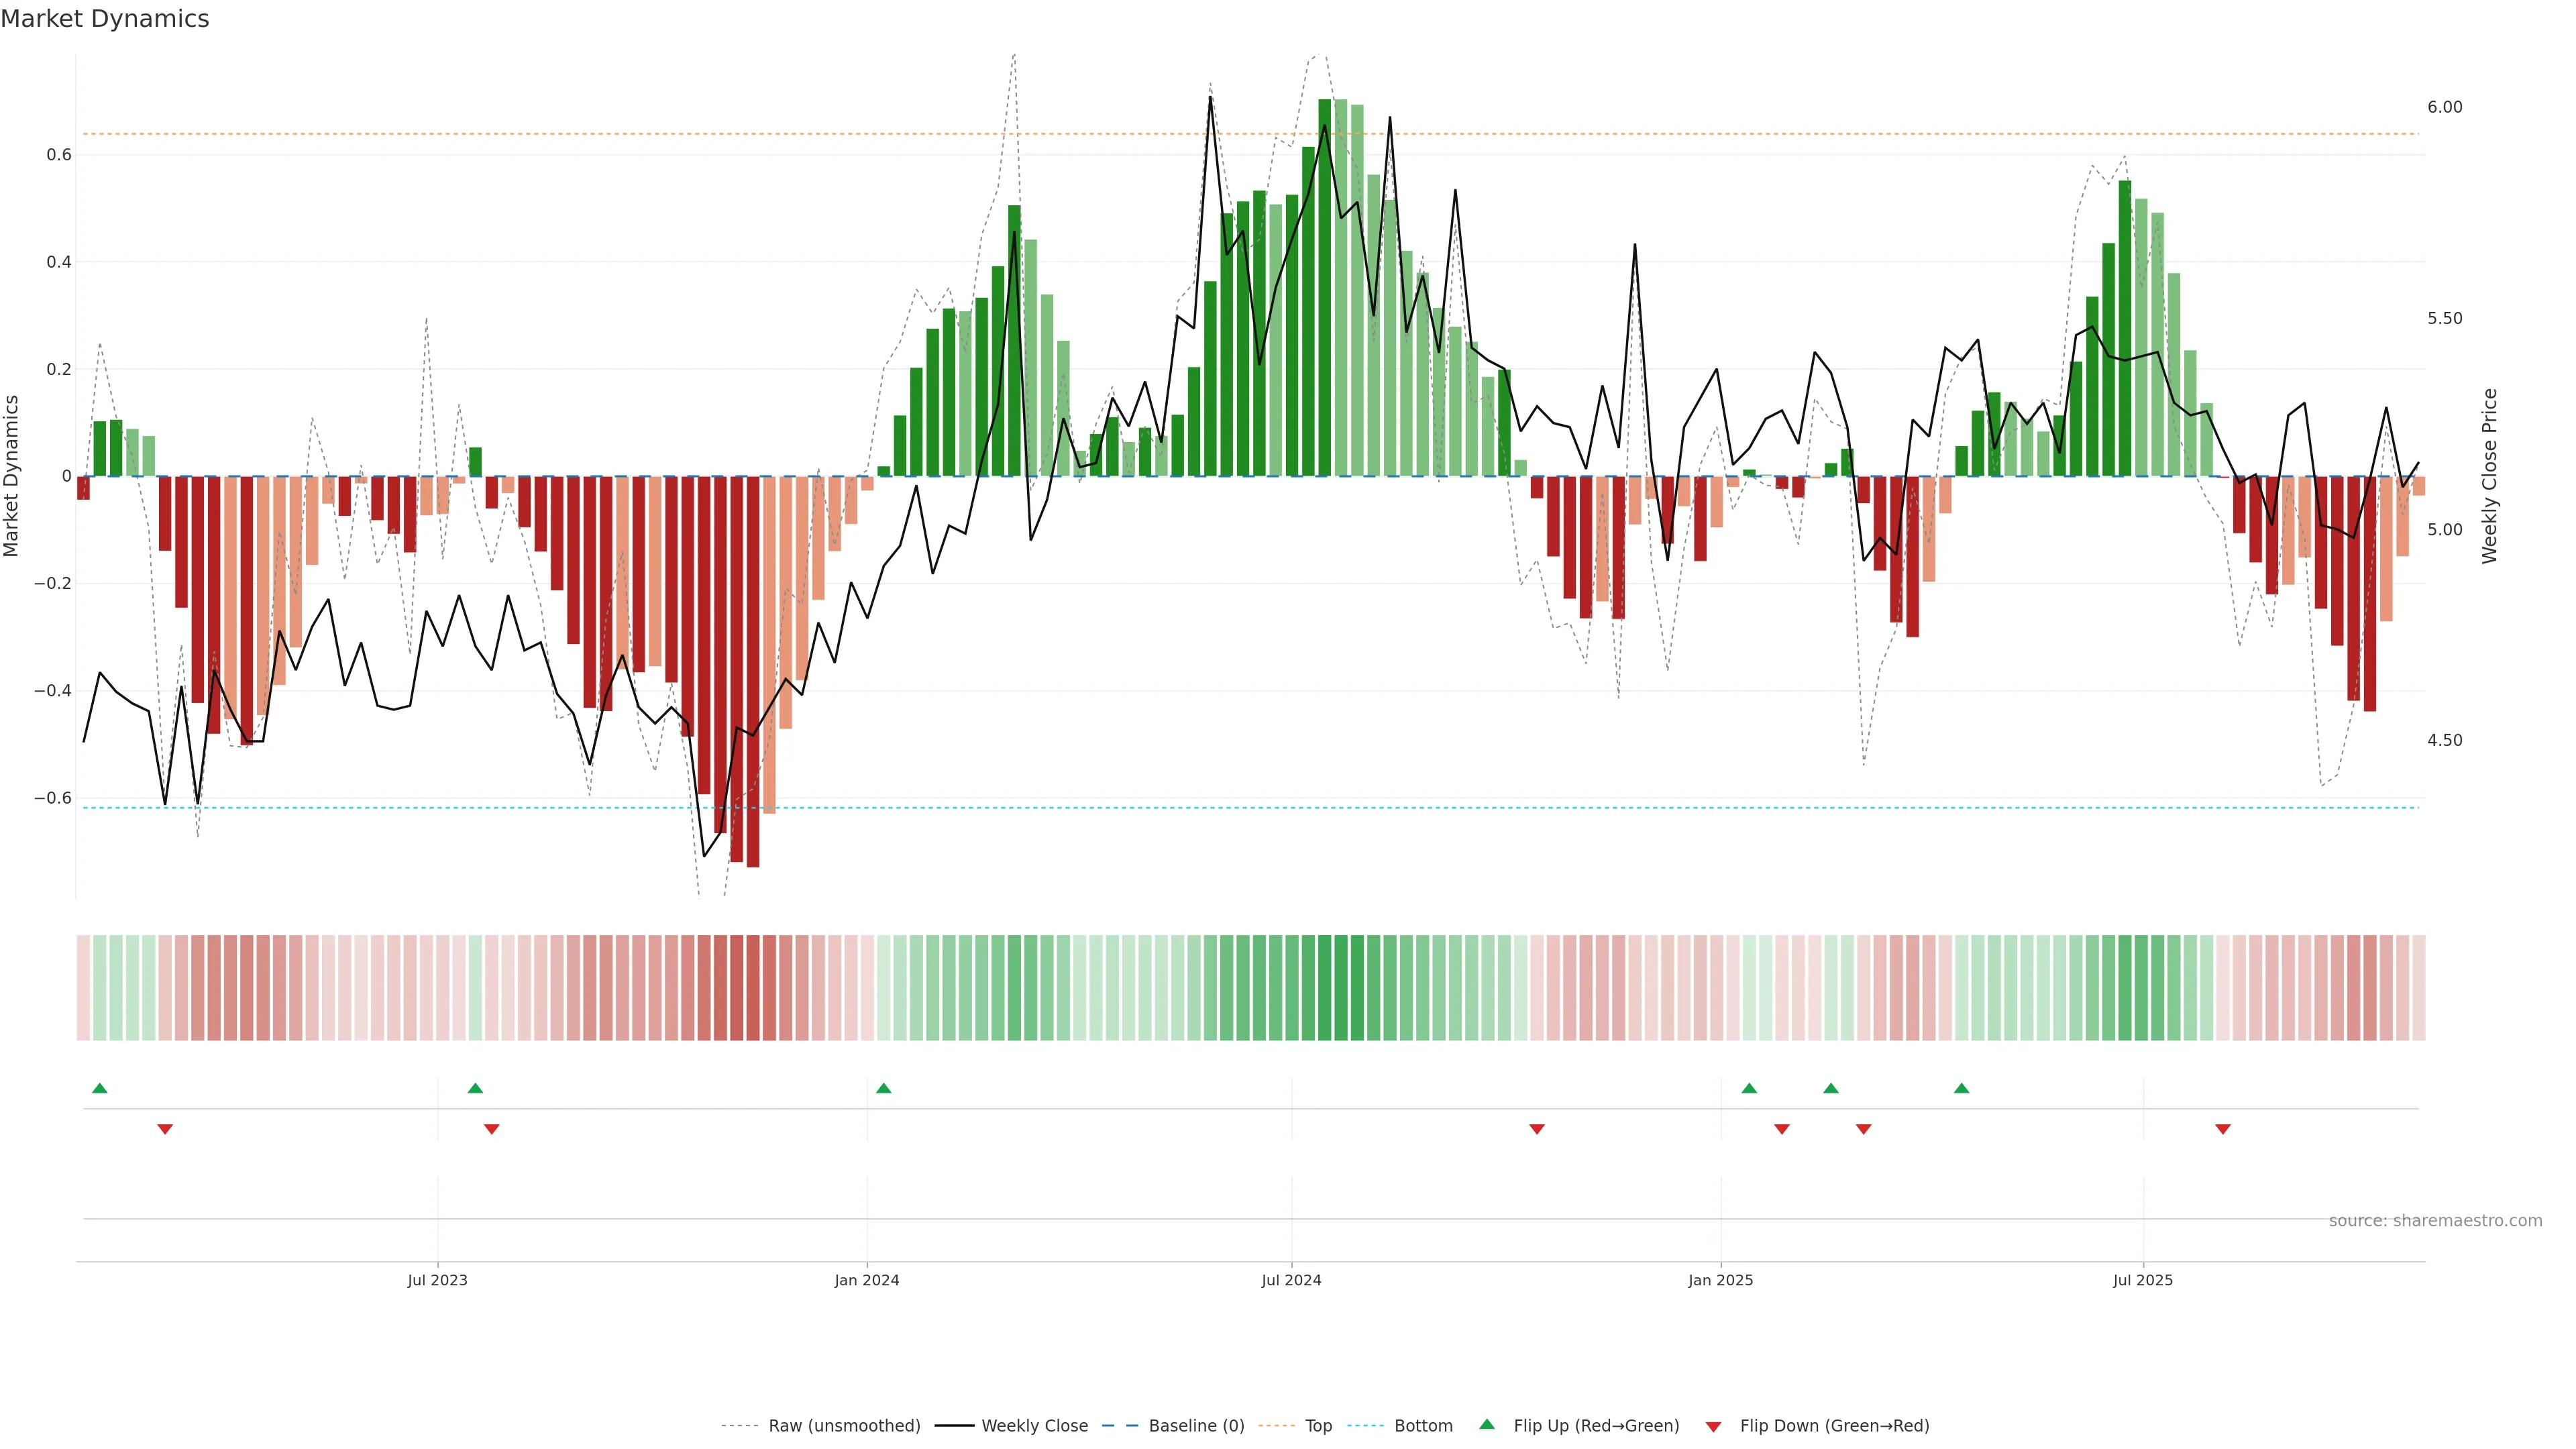Click the Jan 2025 axis label
The width and height of the screenshot is (2576, 1449).
pyautogui.click(x=1720, y=1280)
